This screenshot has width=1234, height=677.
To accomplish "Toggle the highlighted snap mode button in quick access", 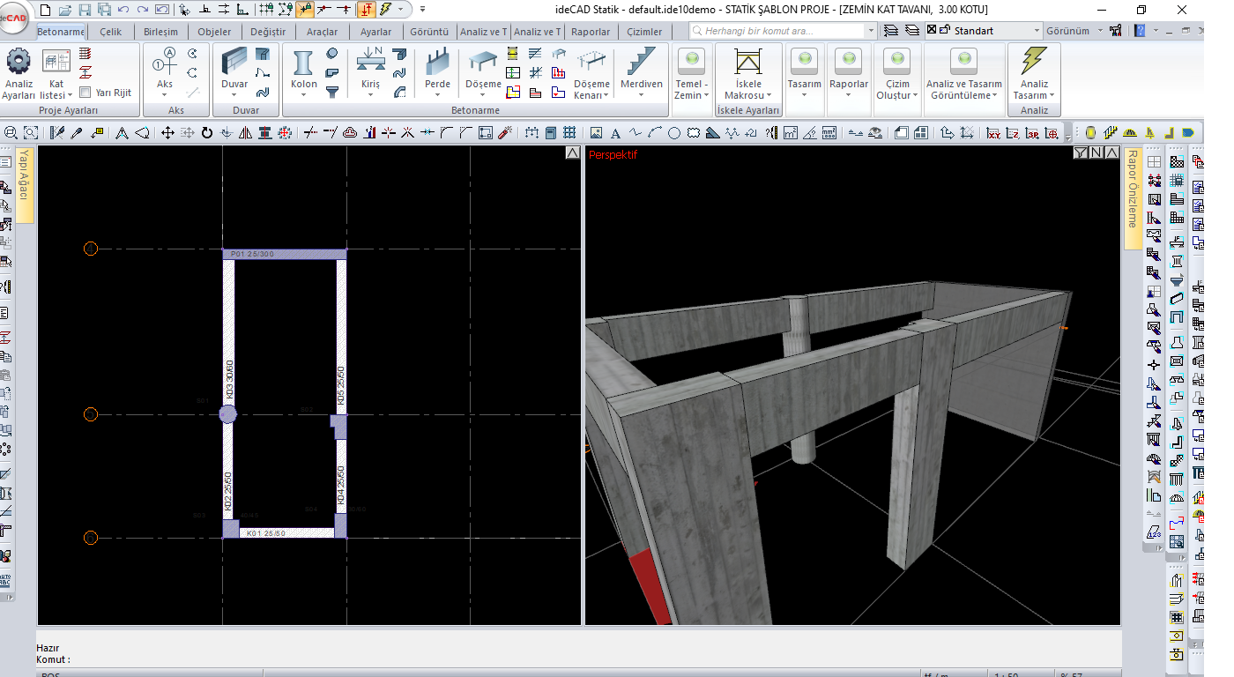I will coord(304,10).
